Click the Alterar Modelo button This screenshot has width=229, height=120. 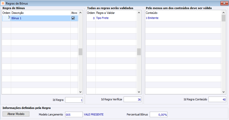coord(16,114)
